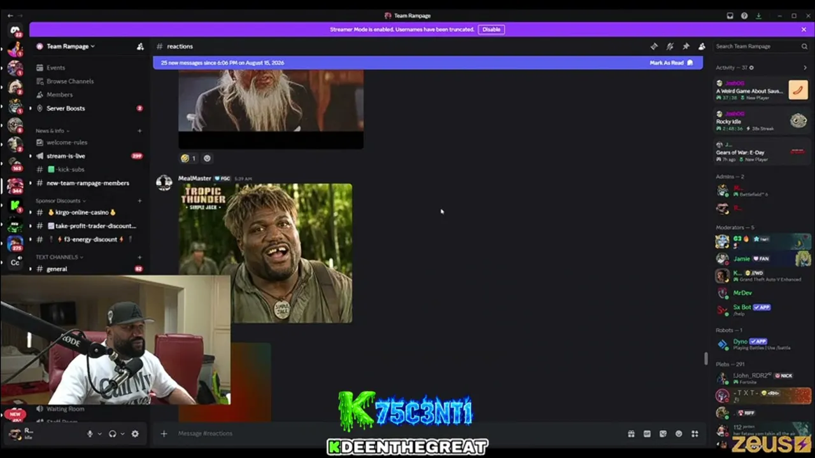Show pinned messages in reactions channel
Viewport: 815px width, 458px height.
pos(686,46)
